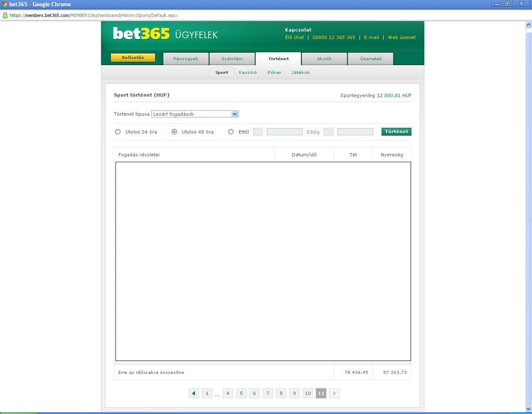Click the Nyereség column header
Viewport: 532px width, 414px height.
[x=392, y=155]
